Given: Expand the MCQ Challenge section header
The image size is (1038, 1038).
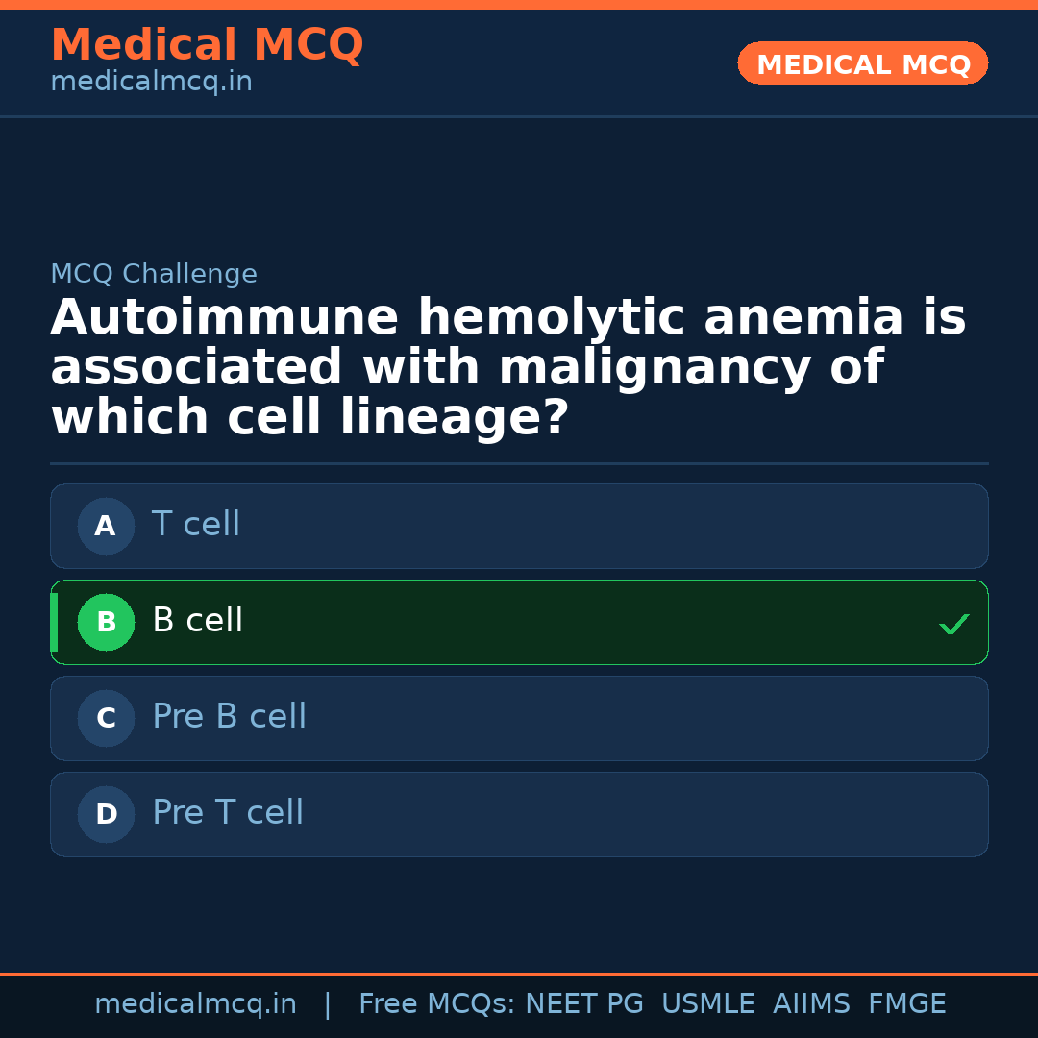Looking at the screenshot, I should coord(154,273).
